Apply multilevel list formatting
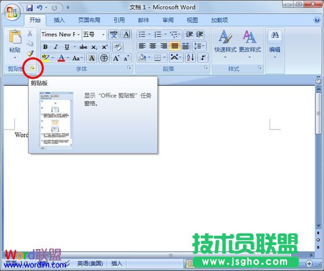 174,34
